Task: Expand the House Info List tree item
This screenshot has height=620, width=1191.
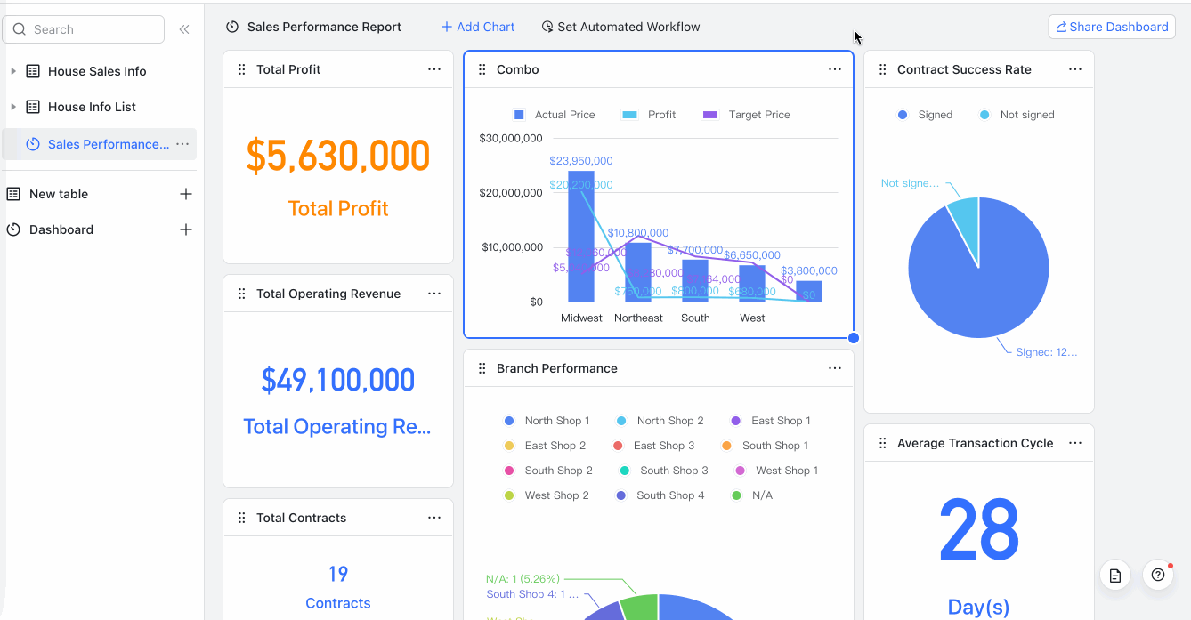Action: [x=12, y=107]
